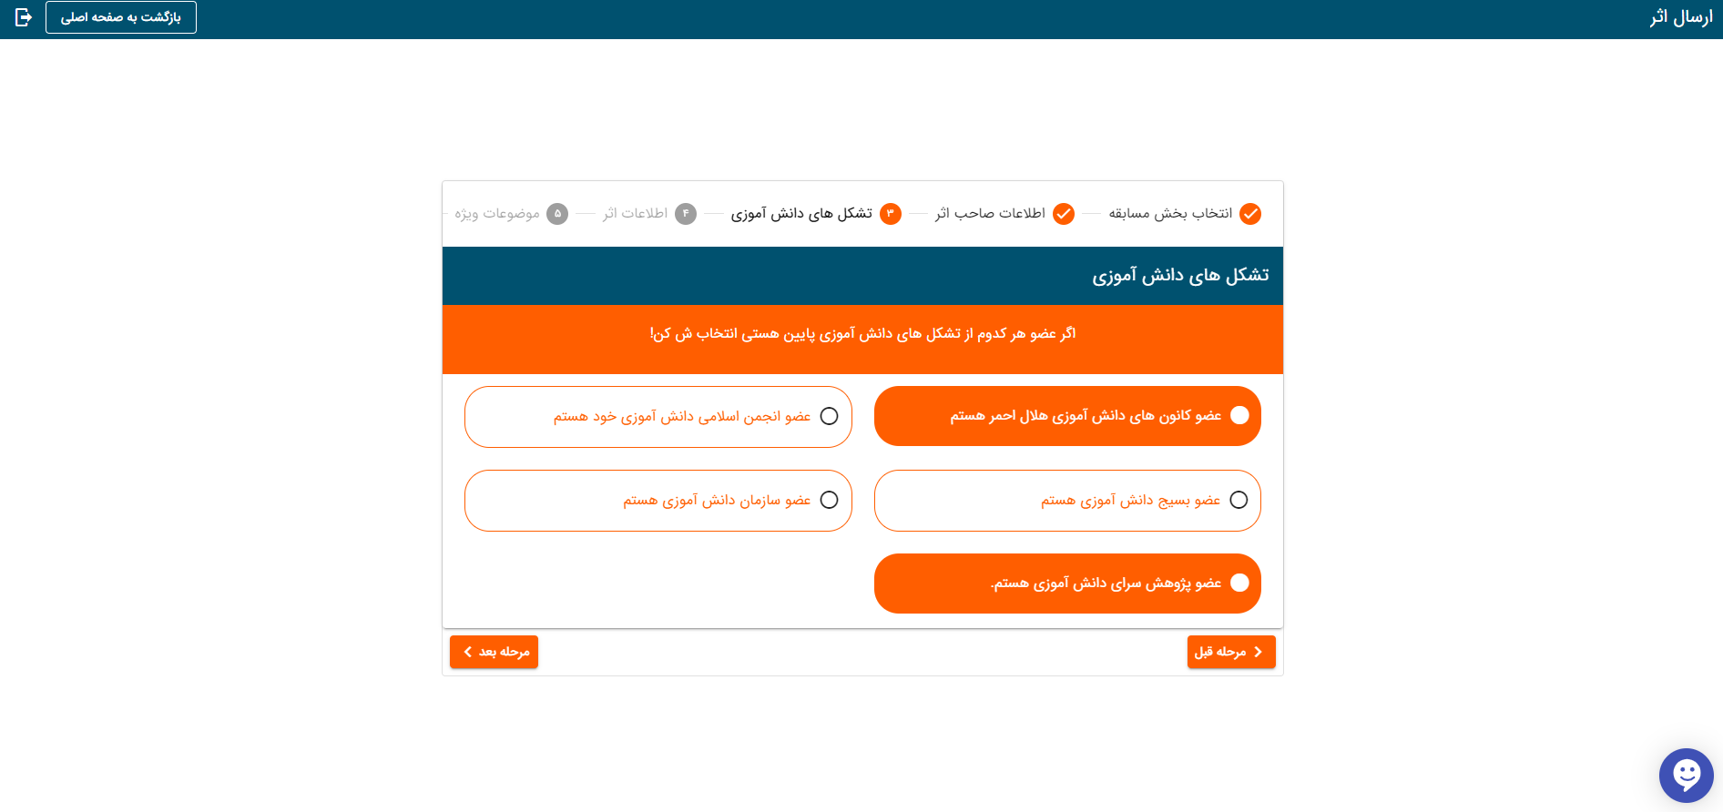
Task: Click the checkmark icon for اطلاعات صاحب اثر
Action: [1063, 214]
